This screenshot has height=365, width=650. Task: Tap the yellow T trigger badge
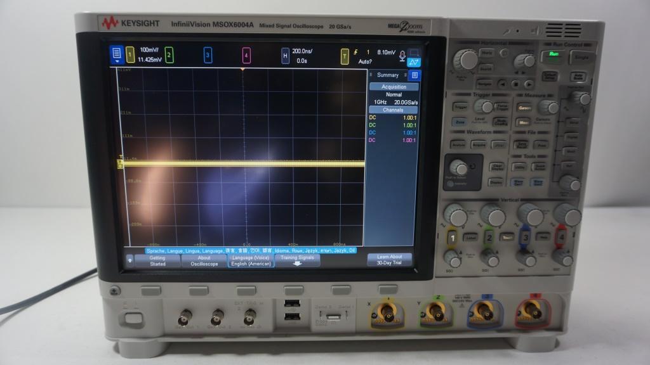pyautogui.click(x=345, y=56)
